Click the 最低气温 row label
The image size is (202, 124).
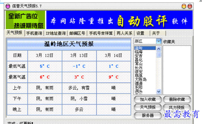pos(17,67)
